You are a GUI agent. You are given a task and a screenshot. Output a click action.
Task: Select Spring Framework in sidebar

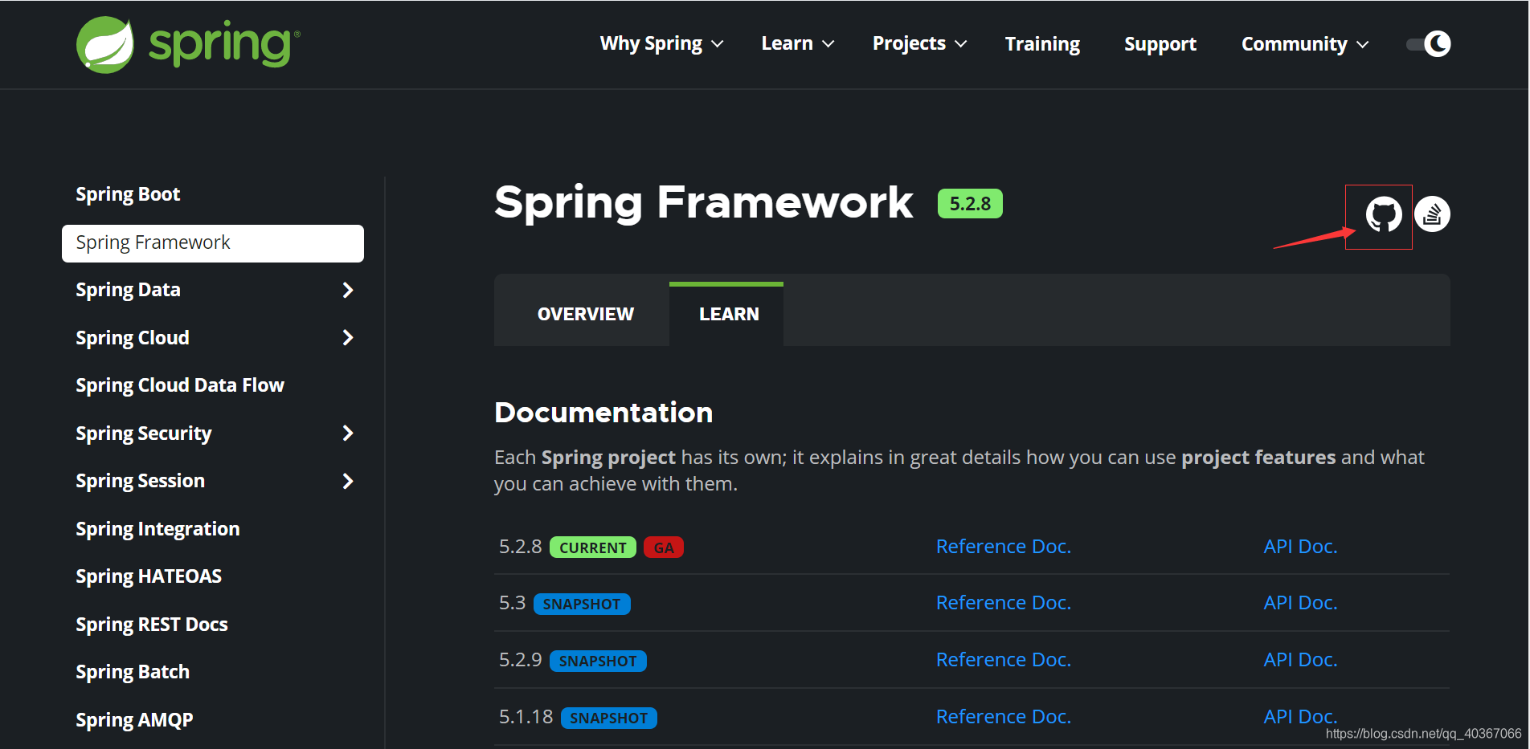(213, 243)
